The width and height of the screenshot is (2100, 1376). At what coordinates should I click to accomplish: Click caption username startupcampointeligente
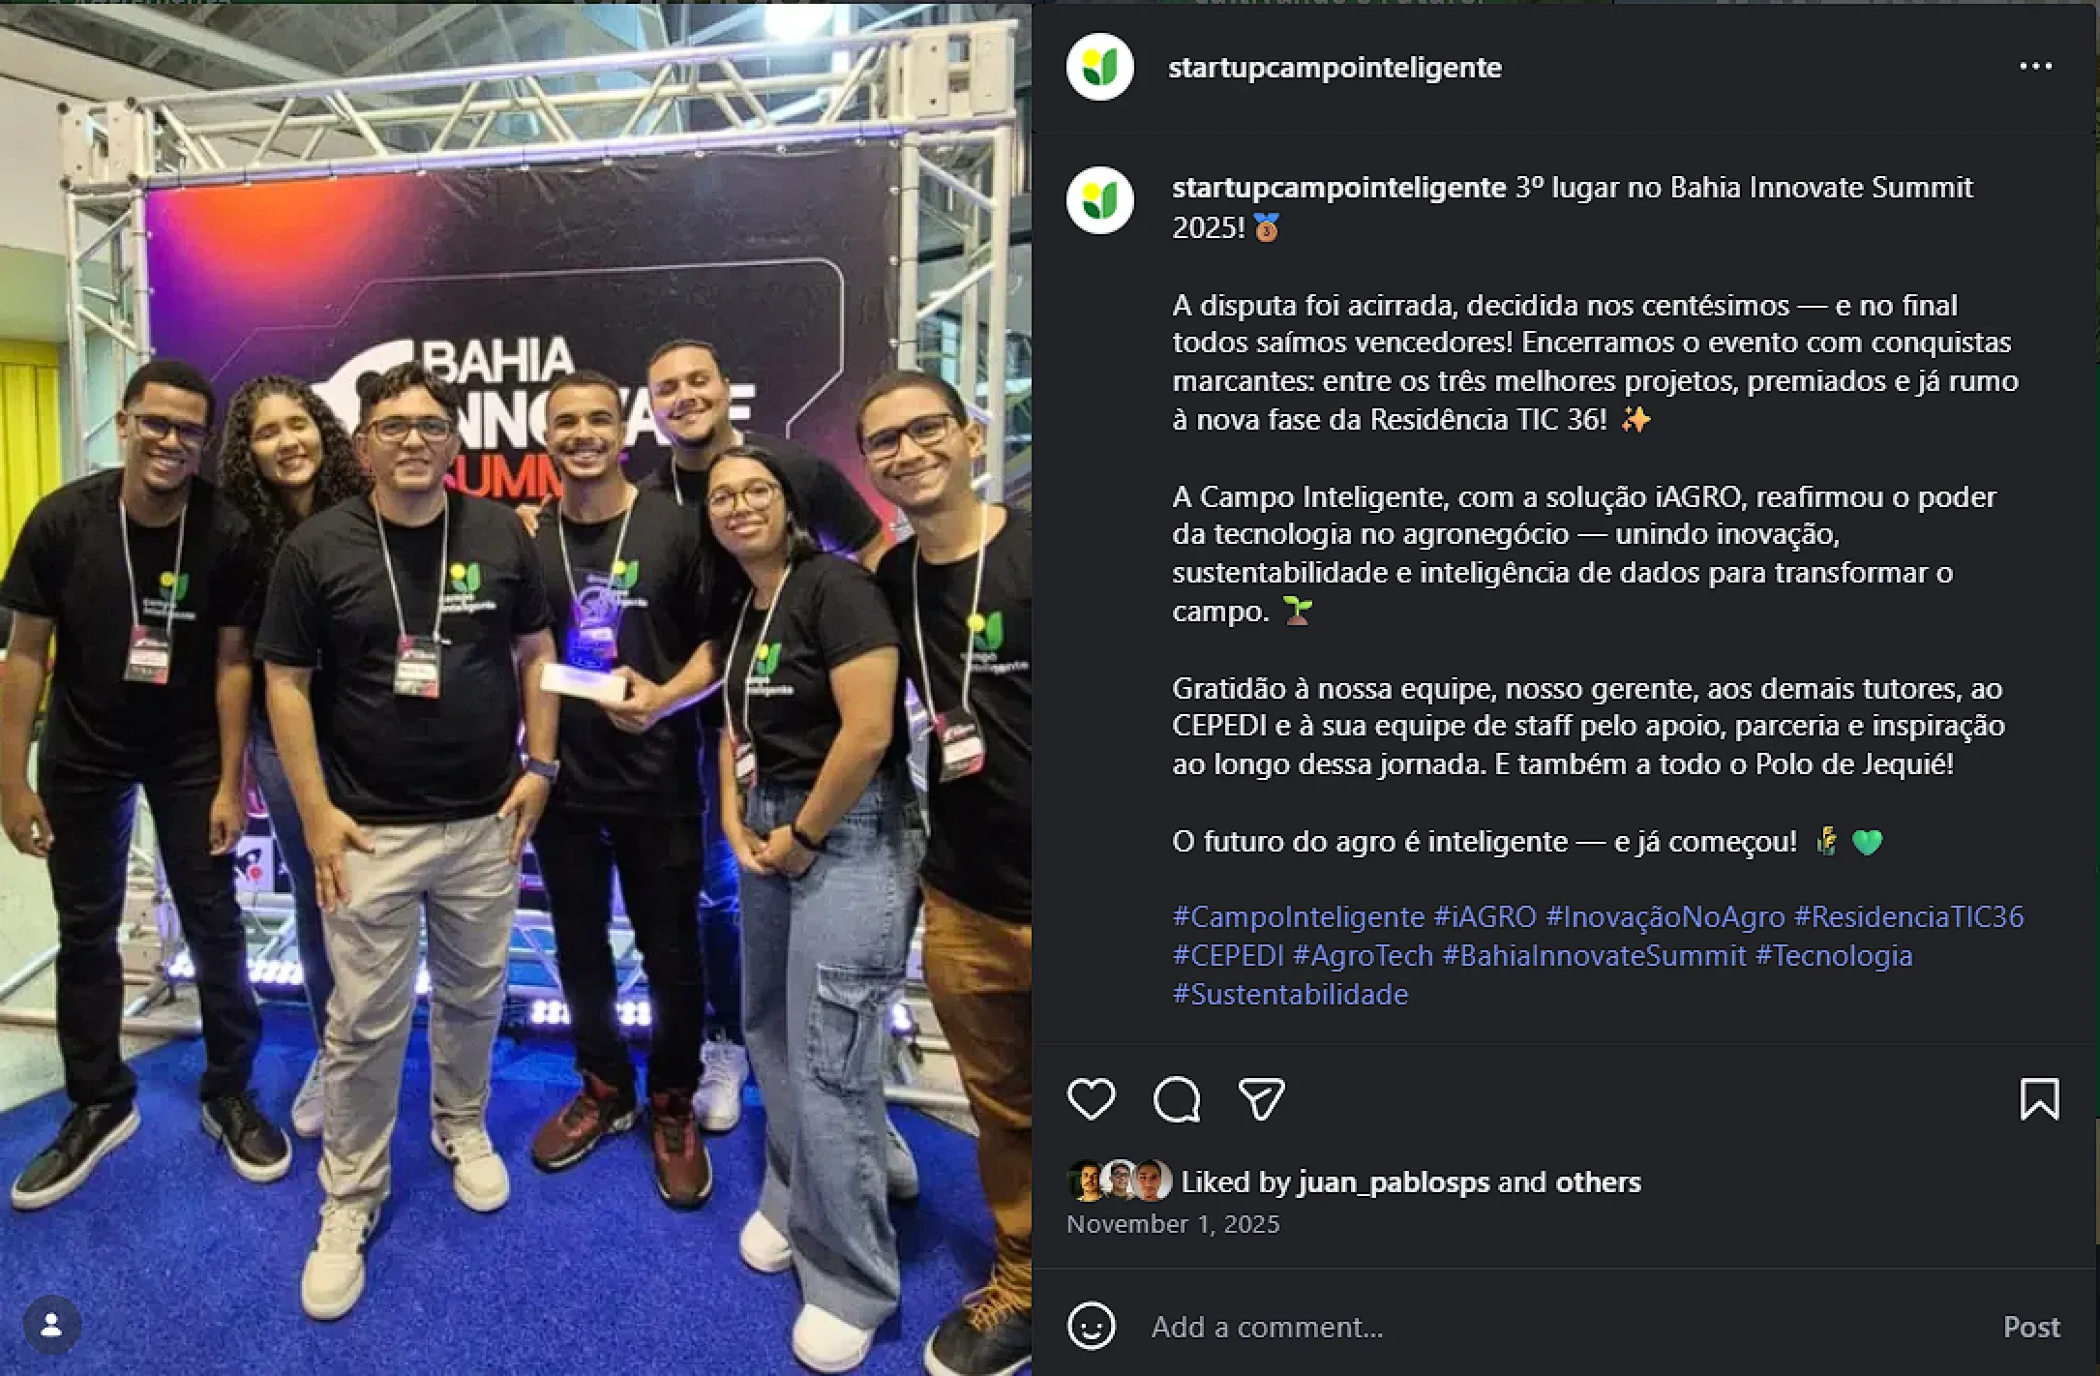[x=1338, y=188]
